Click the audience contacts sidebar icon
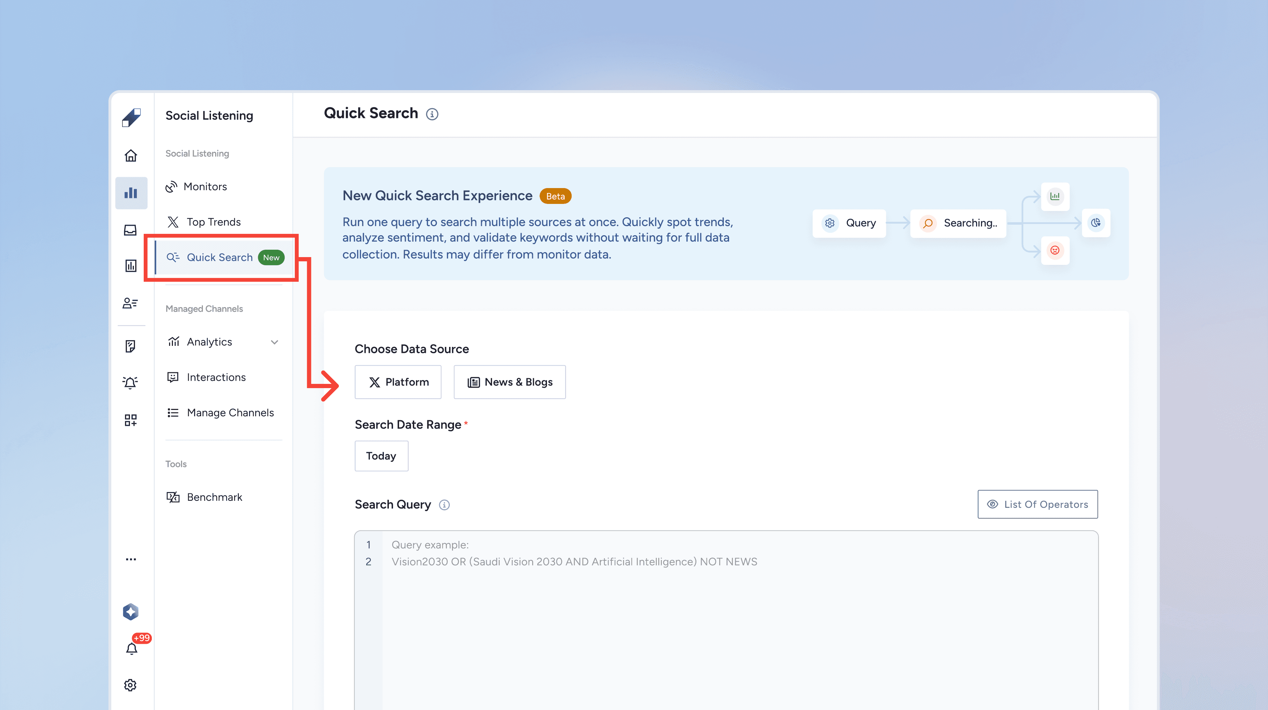Image resolution: width=1268 pixels, height=710 pixels. pos(130,303)
